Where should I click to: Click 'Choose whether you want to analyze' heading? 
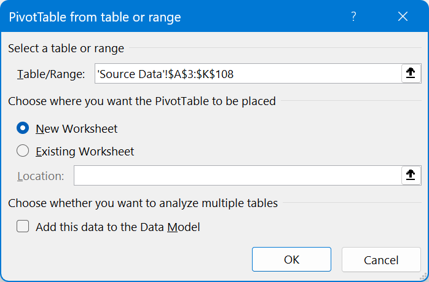pos(143,203)
